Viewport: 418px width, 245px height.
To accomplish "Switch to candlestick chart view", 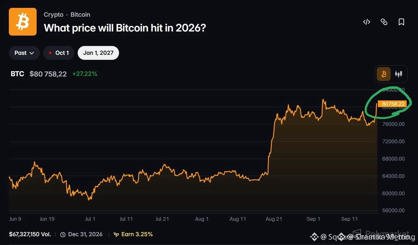I will point(398,74).
